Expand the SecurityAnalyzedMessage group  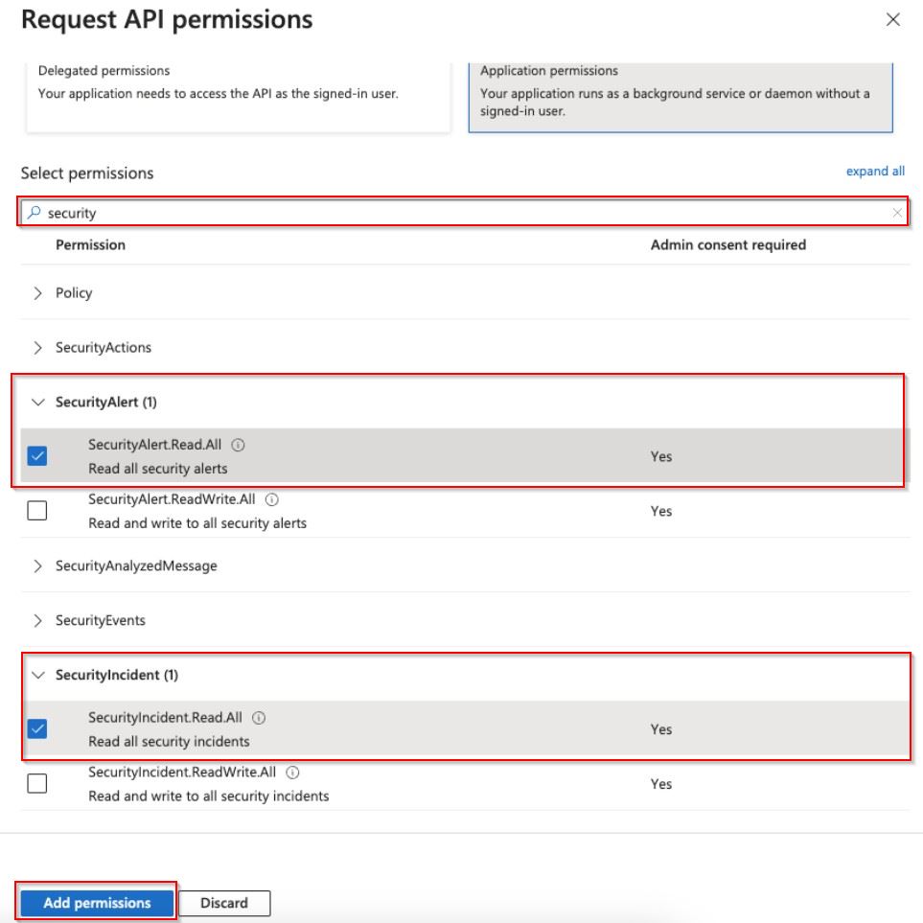(38, 566)
